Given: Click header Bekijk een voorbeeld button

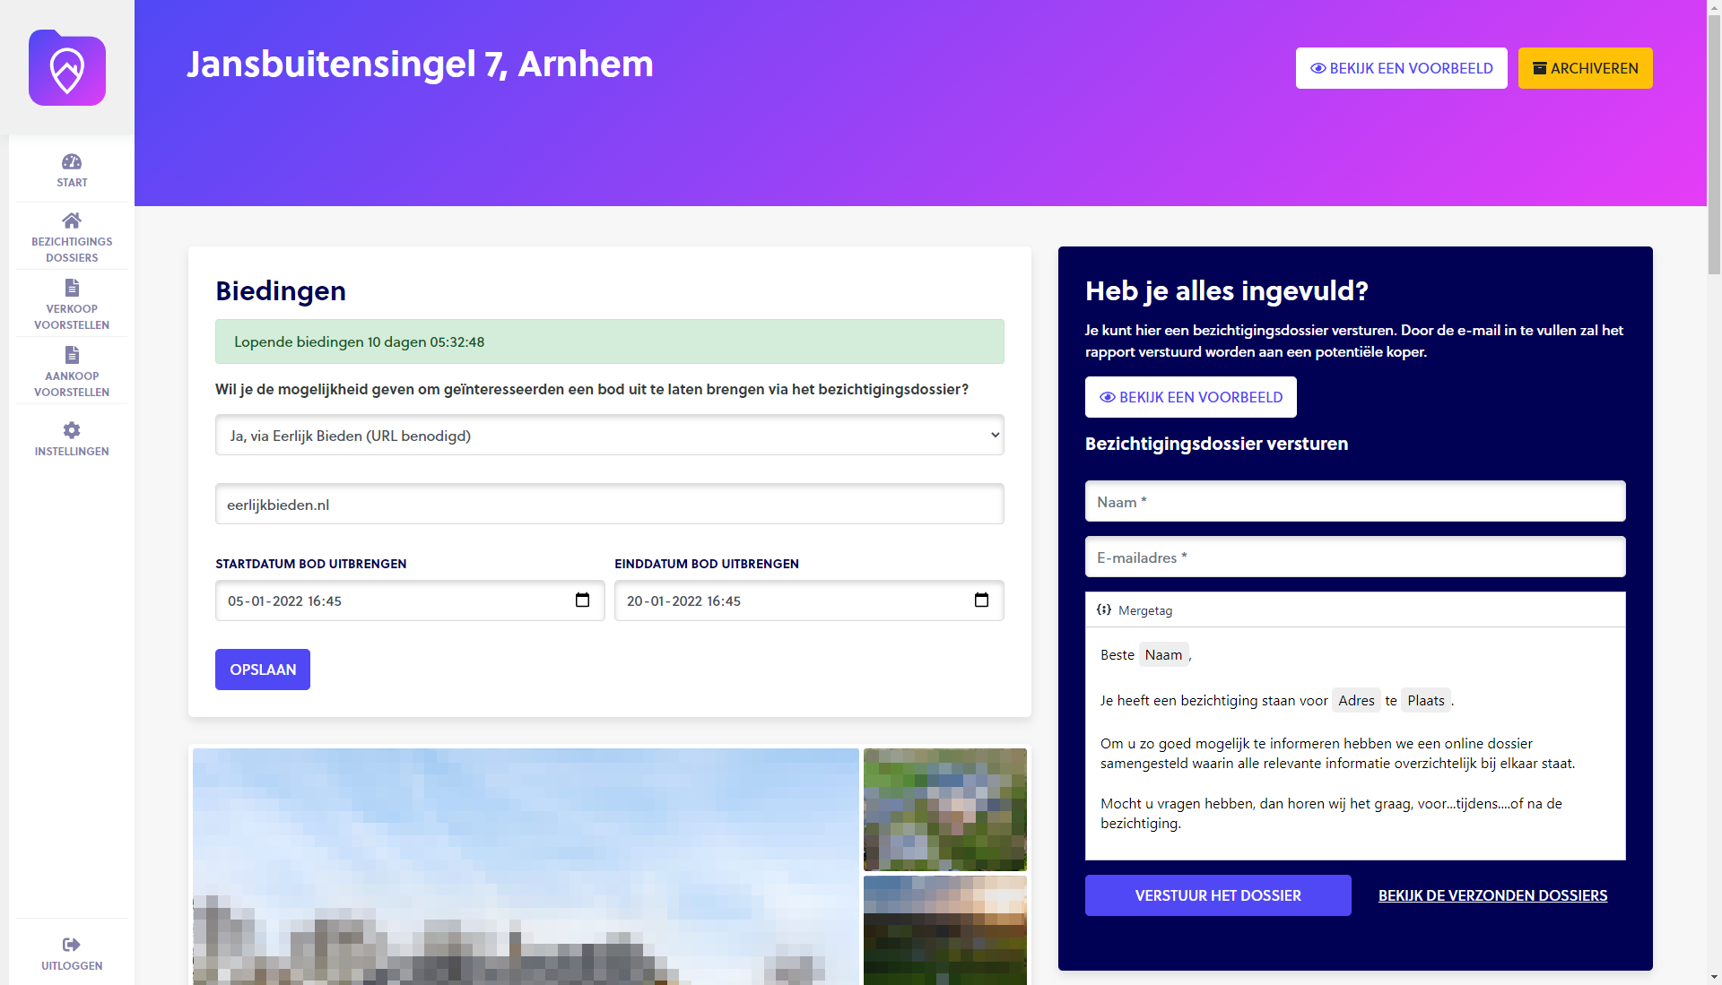Looking at the screenshot, I should [x=1401, y=68].
